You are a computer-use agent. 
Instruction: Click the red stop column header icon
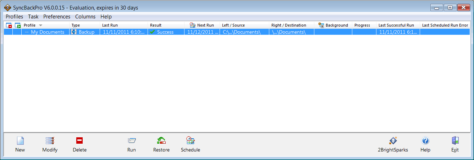coord(9,25)
